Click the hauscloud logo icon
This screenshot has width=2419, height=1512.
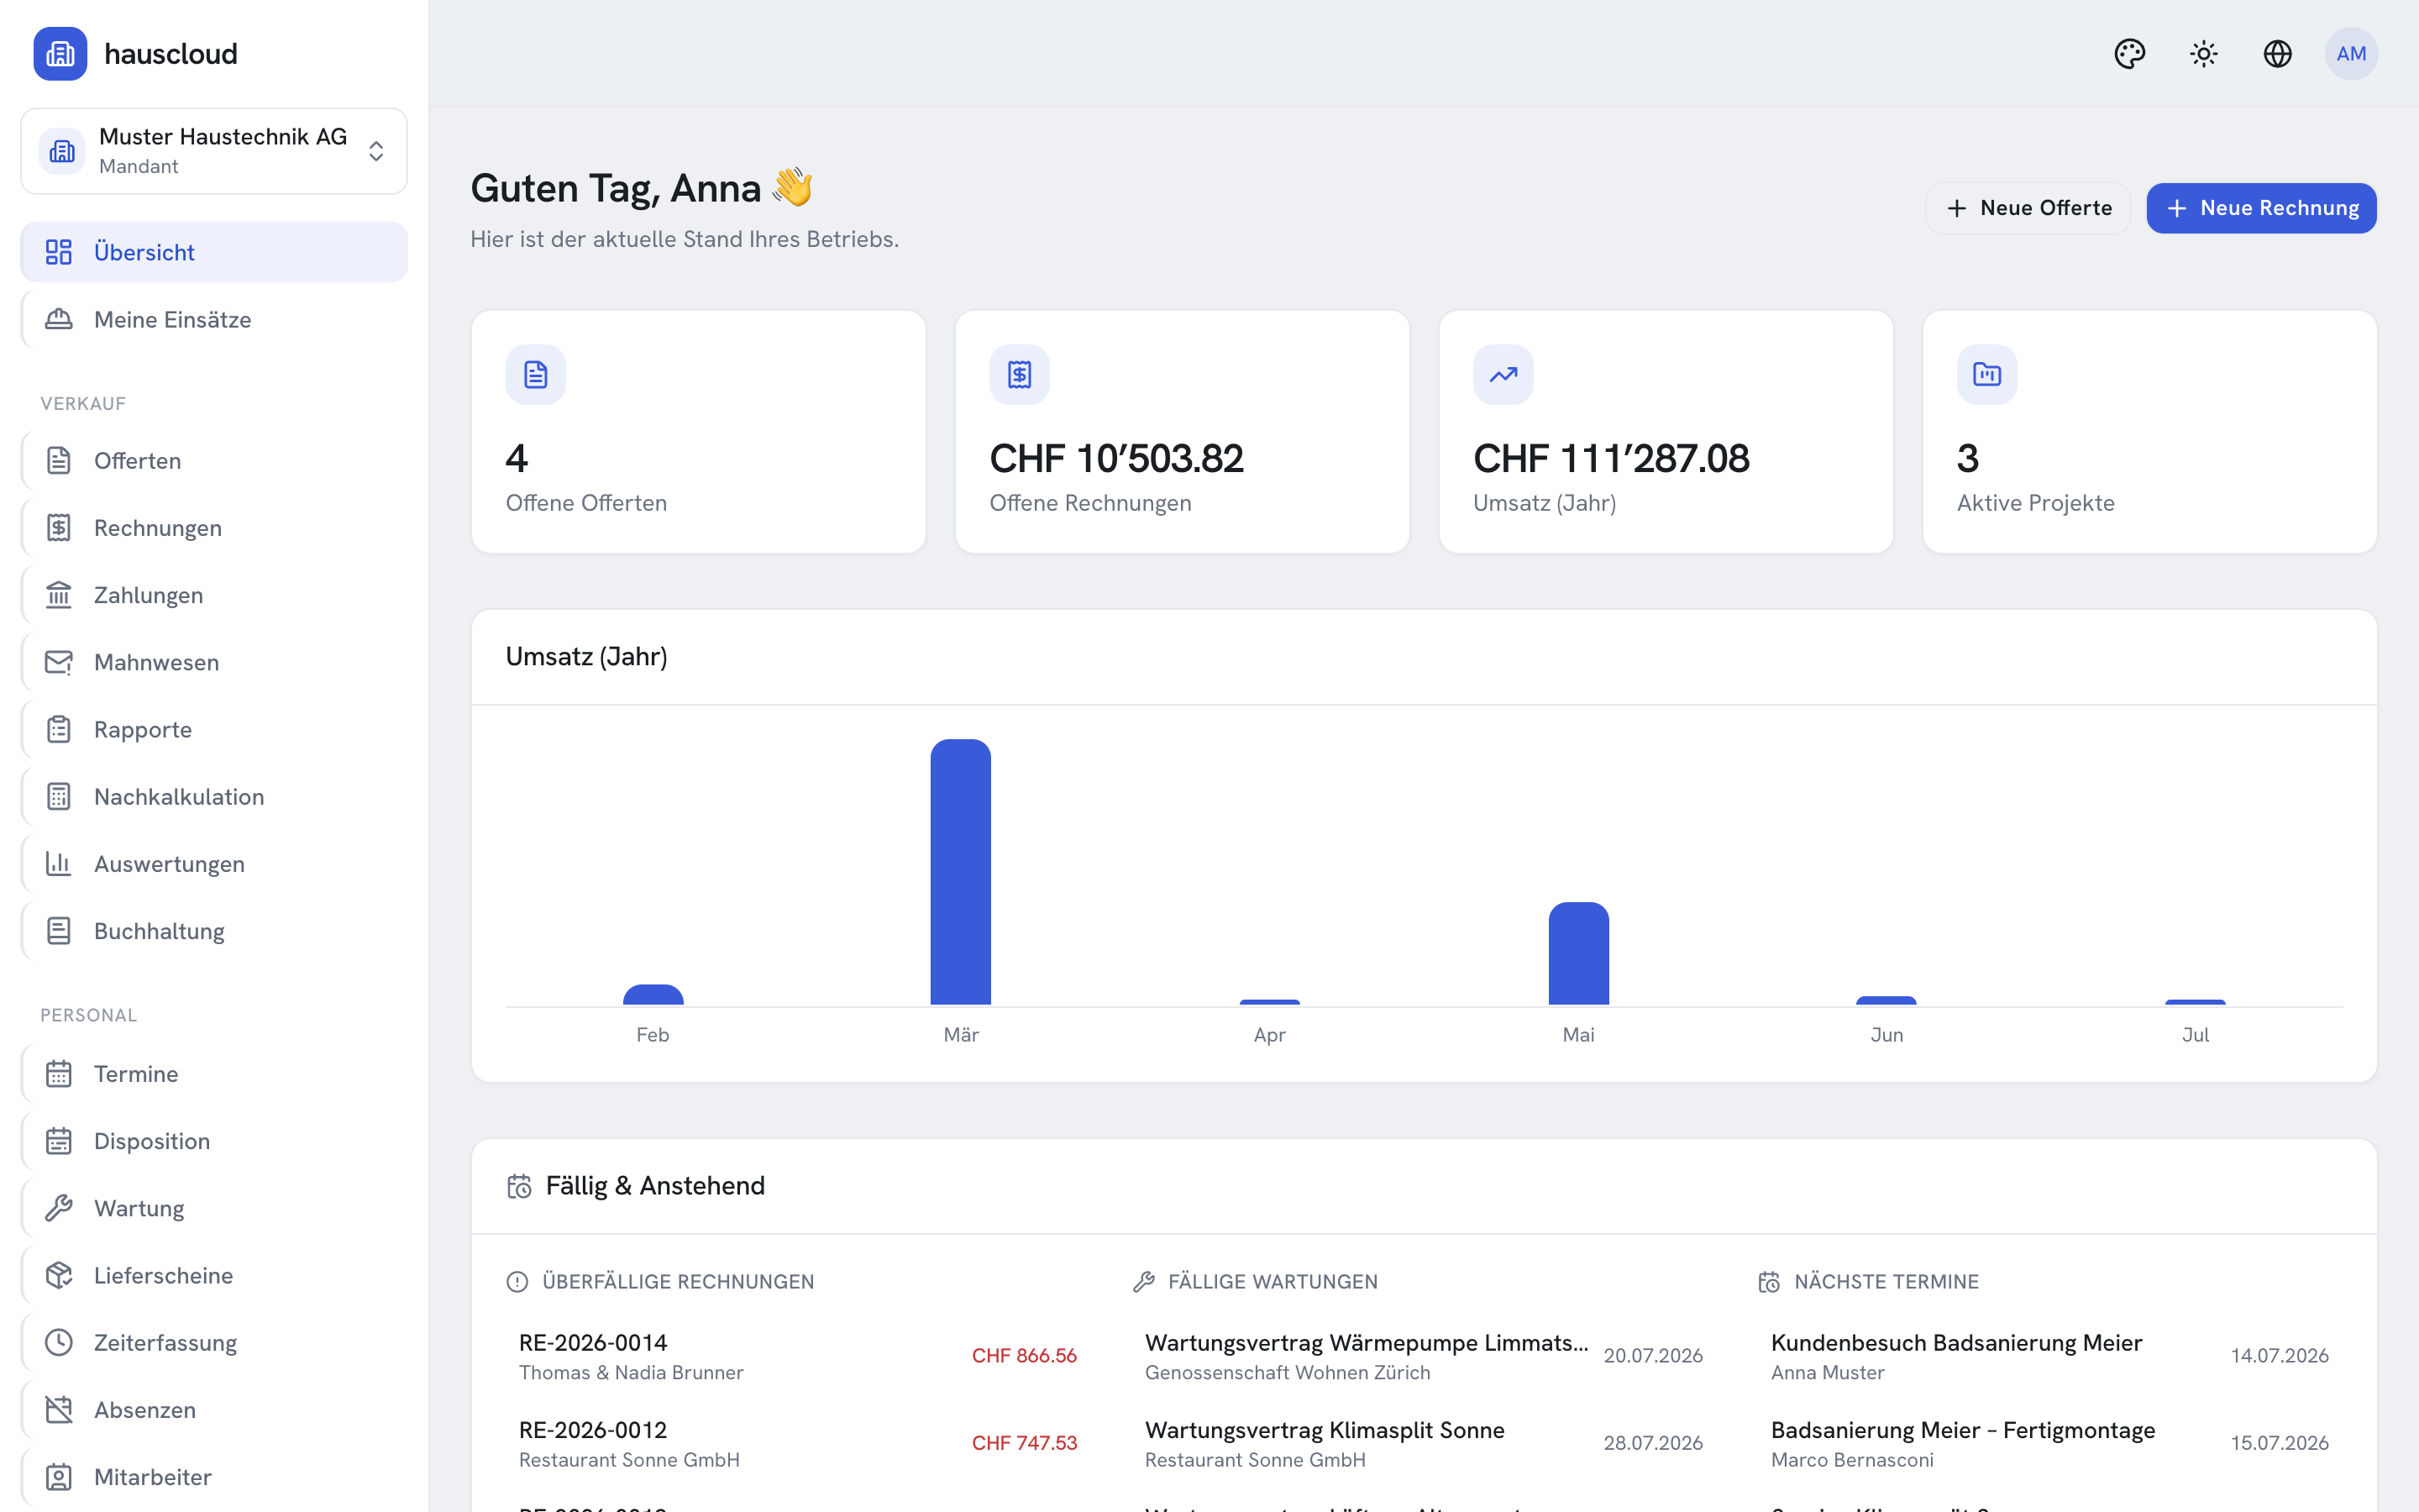60,54
